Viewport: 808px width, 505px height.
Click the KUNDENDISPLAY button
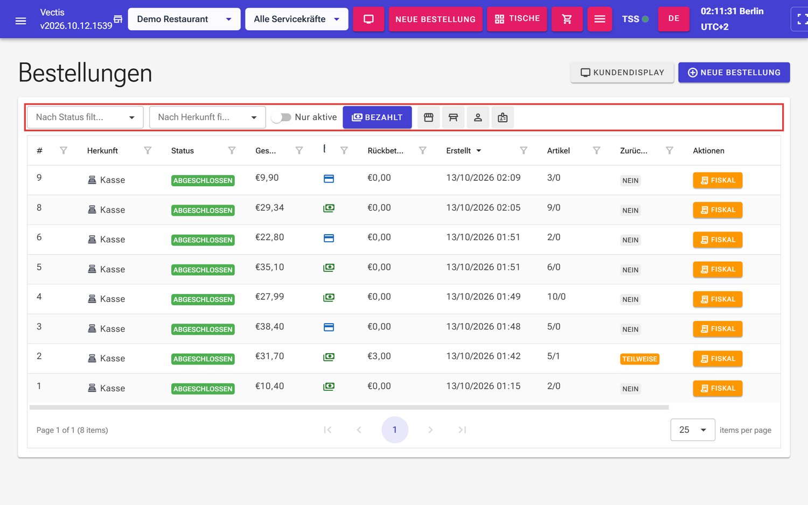(x=622, y=73)
